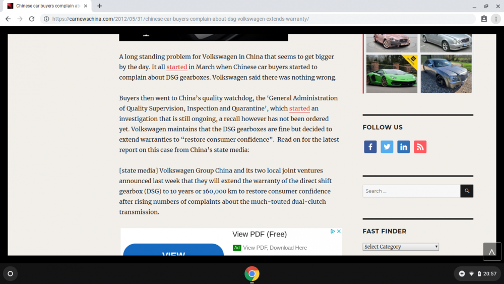Reload the current page

tap(31, 19)
